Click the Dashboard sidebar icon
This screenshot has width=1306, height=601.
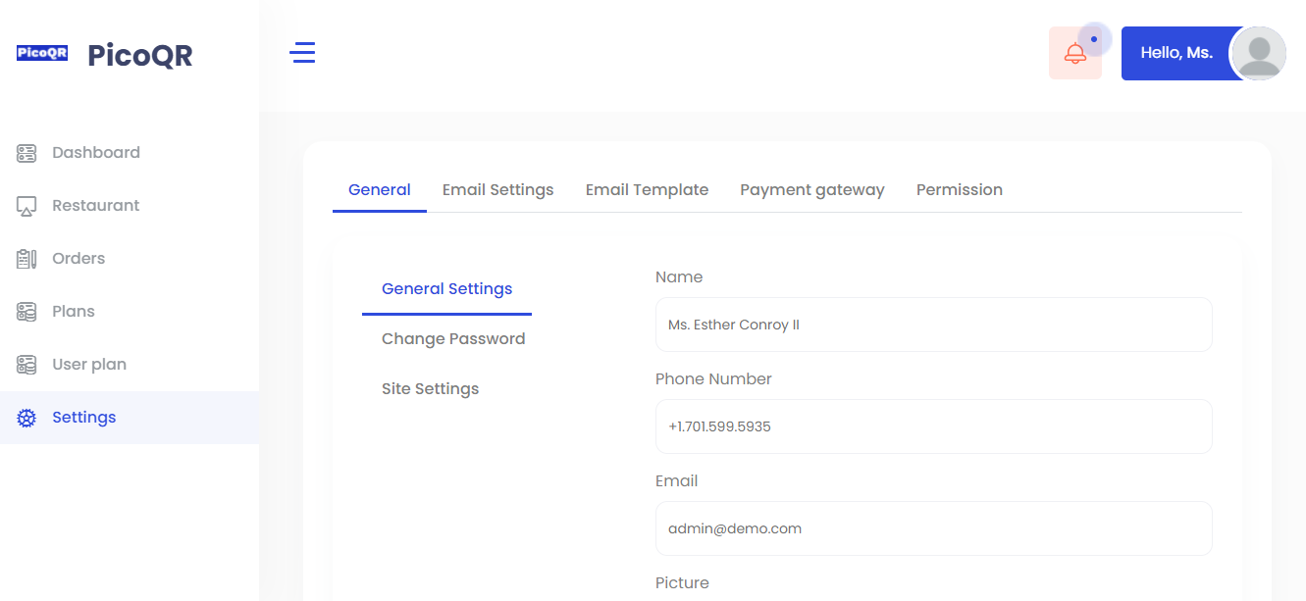[x=26, y=153]
